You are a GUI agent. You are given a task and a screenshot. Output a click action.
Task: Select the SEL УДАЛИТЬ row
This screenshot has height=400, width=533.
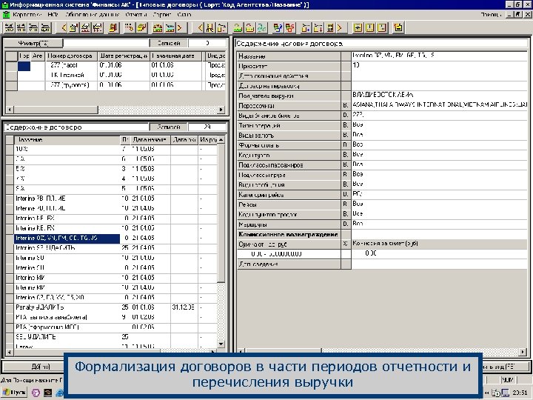coord(115,337)
